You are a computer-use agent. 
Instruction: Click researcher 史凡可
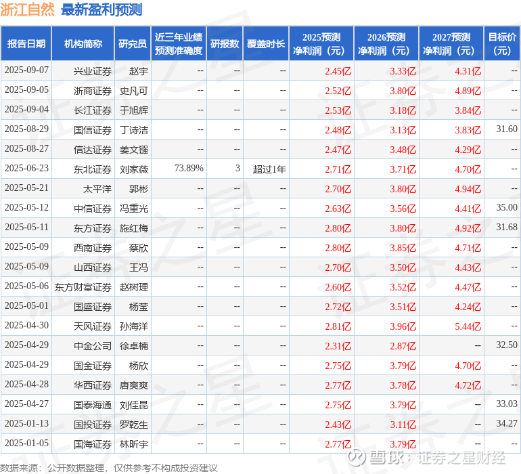click(x=134, y=91)
